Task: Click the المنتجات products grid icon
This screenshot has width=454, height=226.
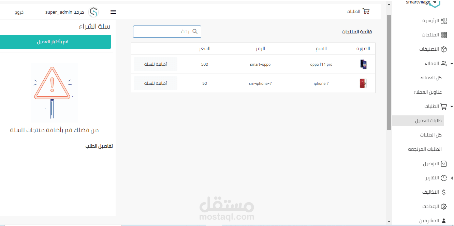Action: [x=444, y=35]
